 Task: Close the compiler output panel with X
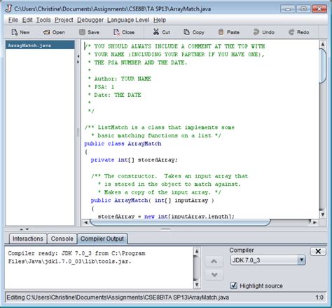pos(318,251)
